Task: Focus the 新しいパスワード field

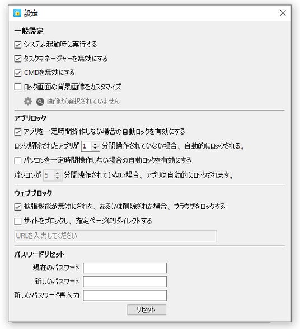Action: (x=125, y=282)
